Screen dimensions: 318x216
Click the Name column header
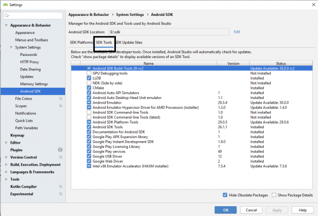tap(149, 64)
